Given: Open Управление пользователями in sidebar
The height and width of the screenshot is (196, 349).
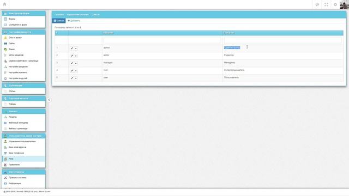Looking at the screenshot, I should 23,142.
